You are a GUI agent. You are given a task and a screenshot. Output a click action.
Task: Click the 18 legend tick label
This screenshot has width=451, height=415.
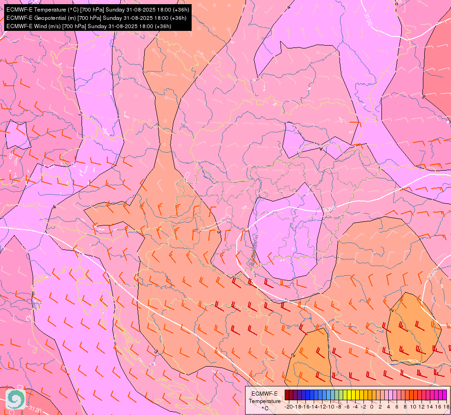click(x=446, y=407)
